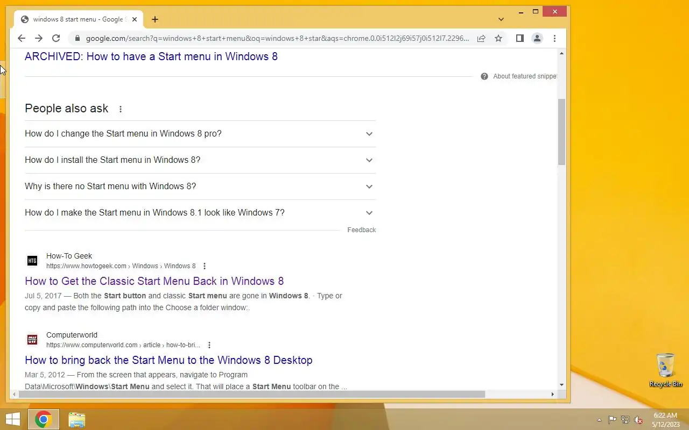Image resolution: width=689 pixels, height=430 pixels.
Task: Click the scroll down arrow
Action: [x=561, y=385]
